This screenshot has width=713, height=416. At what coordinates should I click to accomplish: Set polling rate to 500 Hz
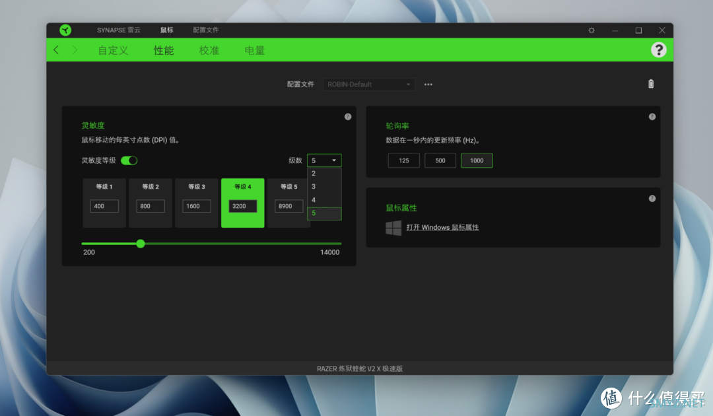440,160
